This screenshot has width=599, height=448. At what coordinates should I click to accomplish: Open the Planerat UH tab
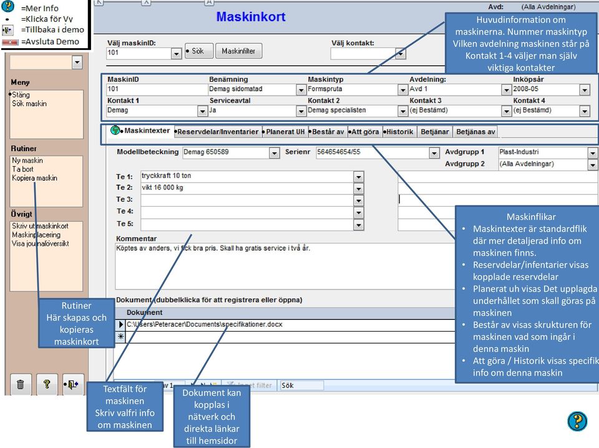coord(285,132)
